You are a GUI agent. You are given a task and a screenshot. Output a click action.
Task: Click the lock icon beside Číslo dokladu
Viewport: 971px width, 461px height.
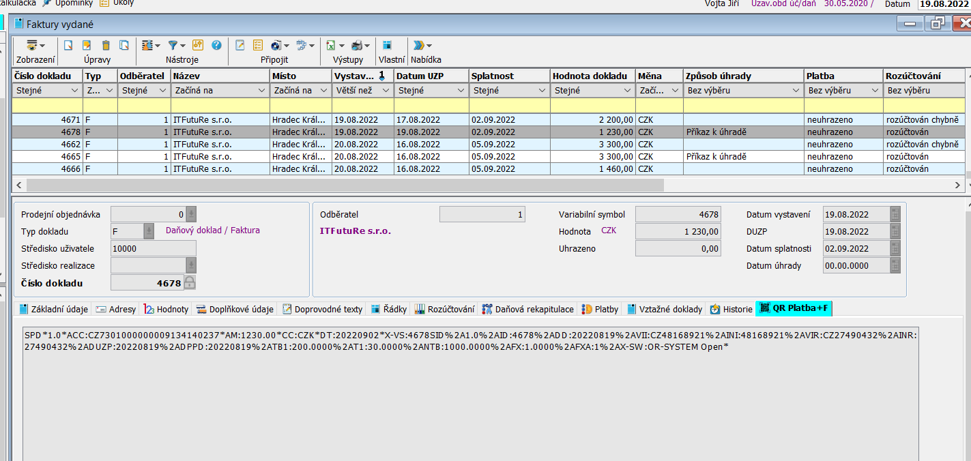click(190, 283)
